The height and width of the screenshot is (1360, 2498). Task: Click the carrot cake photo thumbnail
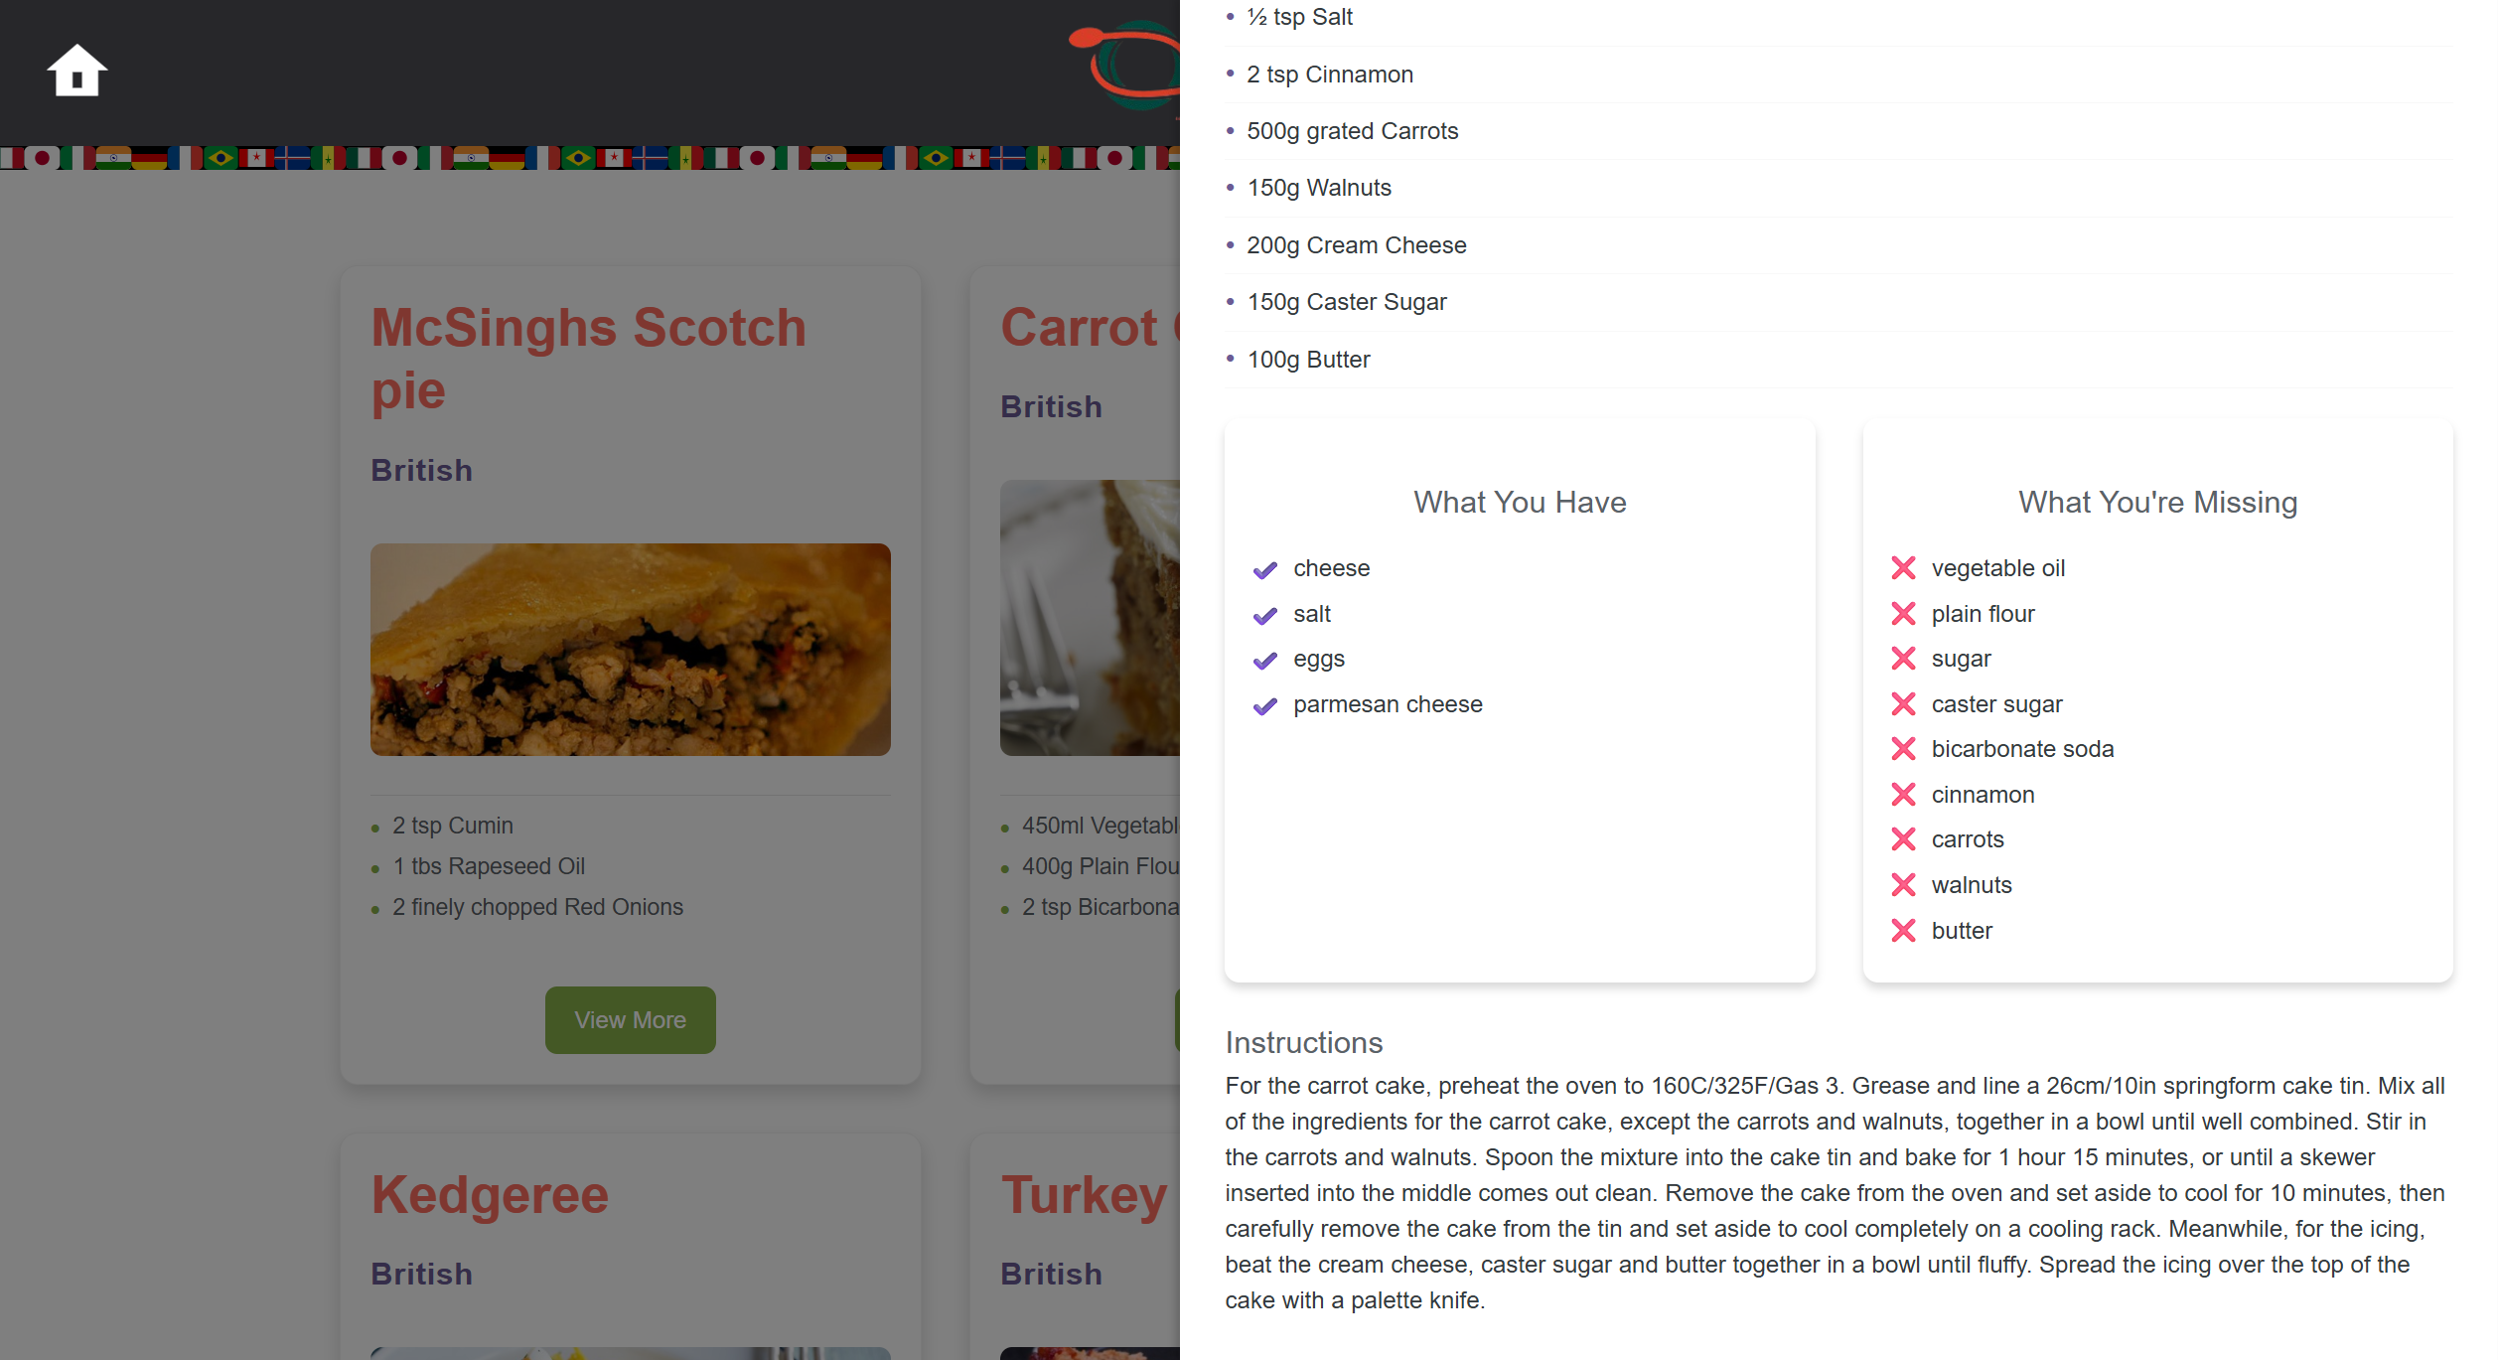coord(1089,617)
